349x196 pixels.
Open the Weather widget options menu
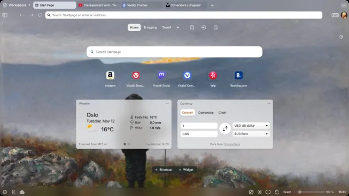click(x=167, y=103)
